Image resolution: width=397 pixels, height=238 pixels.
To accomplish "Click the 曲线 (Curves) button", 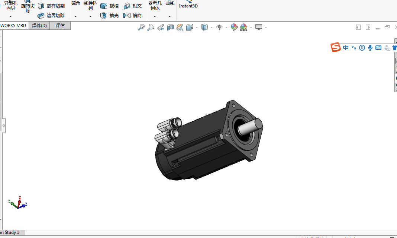I will 170,3.
